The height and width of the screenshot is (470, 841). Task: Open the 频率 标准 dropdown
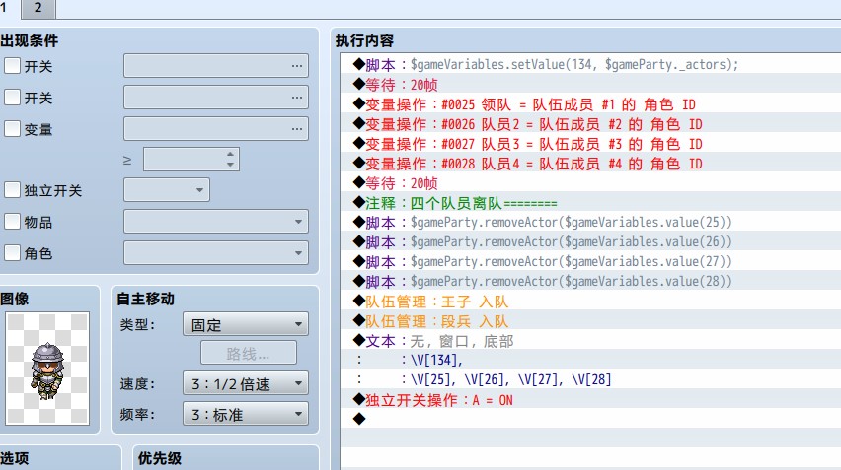[x=246, y=414]
